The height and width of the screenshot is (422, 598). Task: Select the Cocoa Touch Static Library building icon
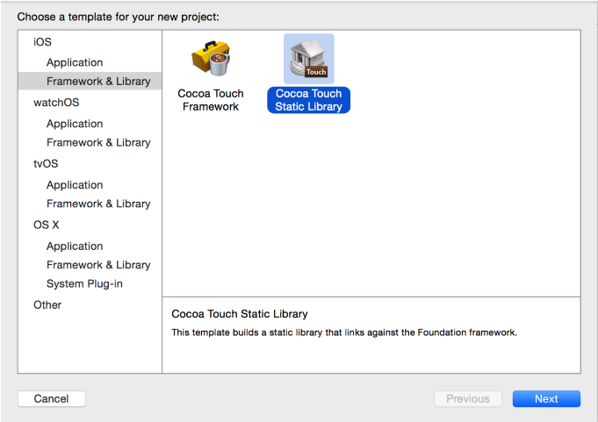click(308, 60)
